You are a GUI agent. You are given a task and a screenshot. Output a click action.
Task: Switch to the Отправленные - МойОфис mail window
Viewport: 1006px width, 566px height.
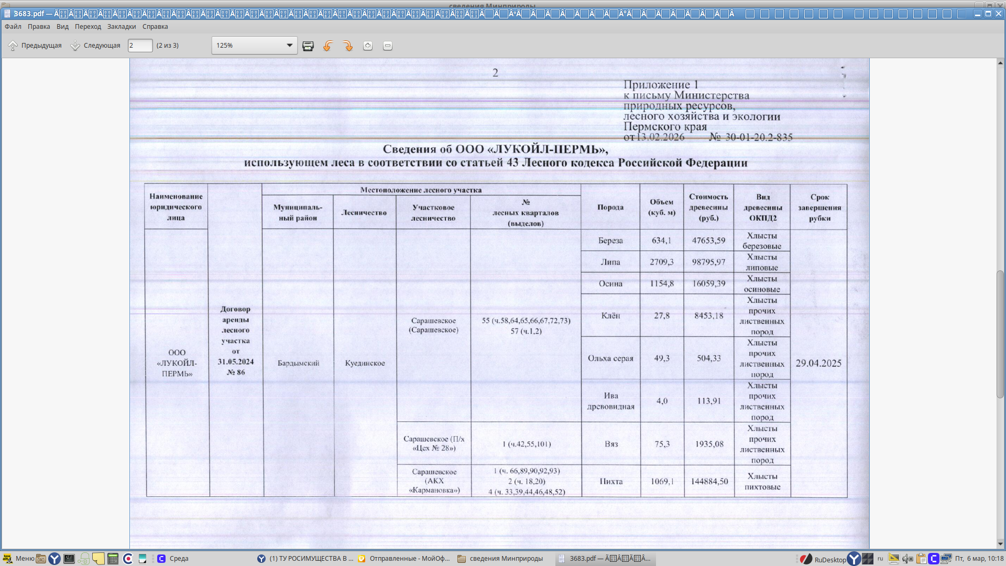pos(404,559)
